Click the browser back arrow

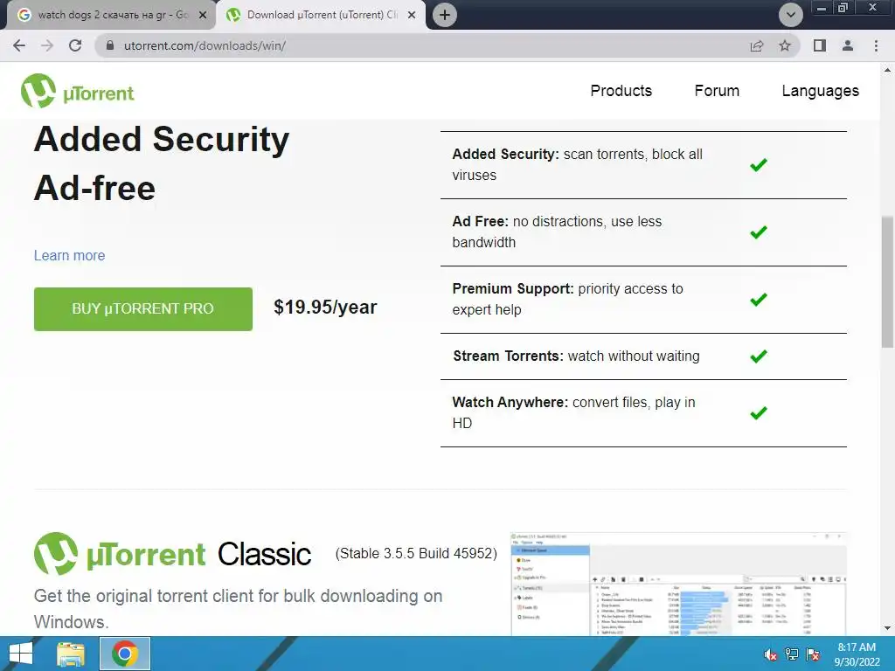pos(19,45)
